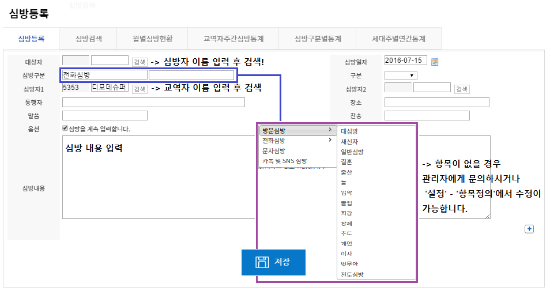Click the blue plus icon below 심방내용
The width and height of the screenshot is (550, 291).
coord(529,229)
